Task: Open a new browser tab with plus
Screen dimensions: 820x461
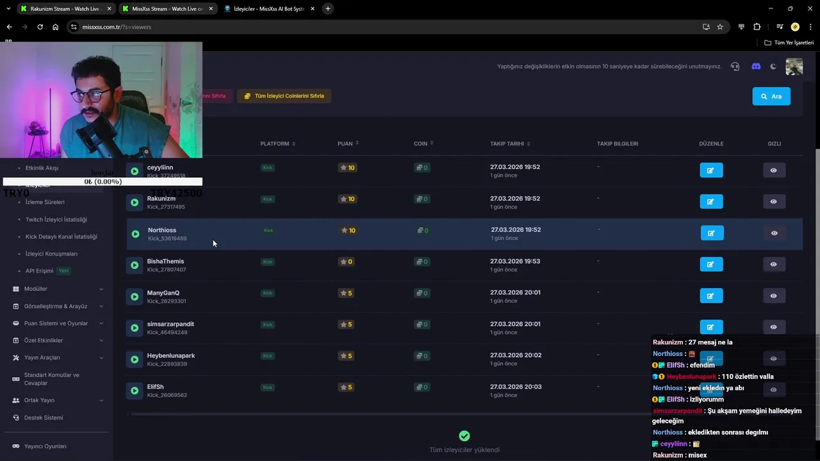Action: tap(328, 9)
